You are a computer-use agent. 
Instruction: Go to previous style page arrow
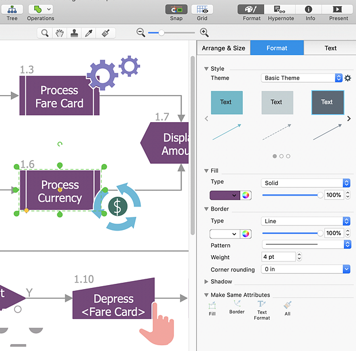(x=206, y=119)
